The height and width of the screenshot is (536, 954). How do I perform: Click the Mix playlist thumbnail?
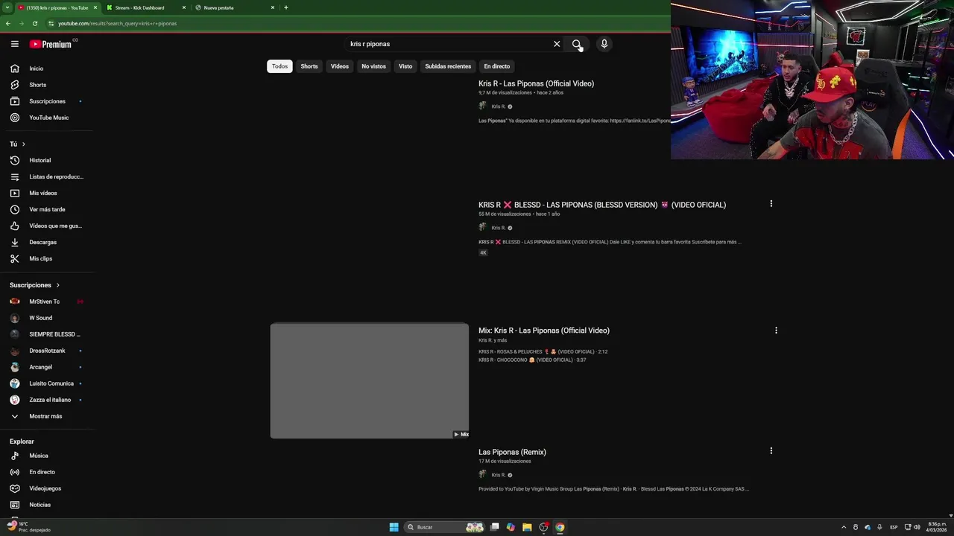coord(370,380)
